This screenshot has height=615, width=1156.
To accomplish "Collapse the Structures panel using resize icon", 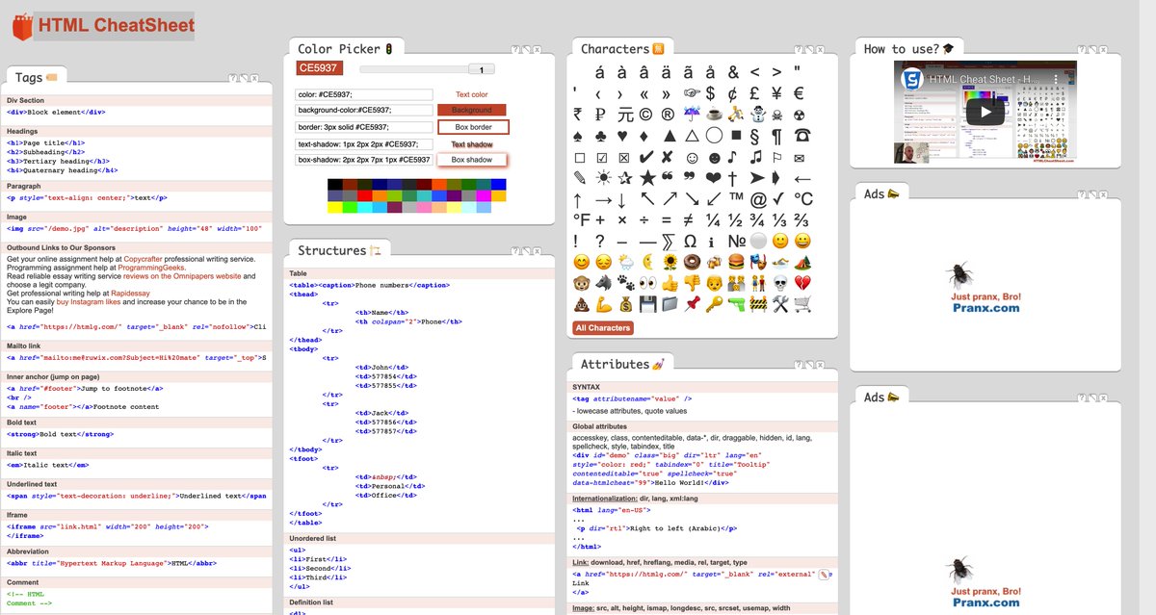I will (526, 249).
